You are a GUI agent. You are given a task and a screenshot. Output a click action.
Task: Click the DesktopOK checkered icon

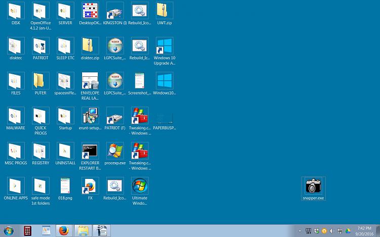[x=90, y=11]
